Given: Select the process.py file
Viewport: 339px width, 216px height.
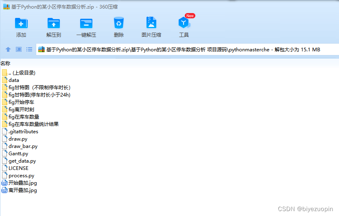Looking at the screenshot, I should tap(18, 176).
